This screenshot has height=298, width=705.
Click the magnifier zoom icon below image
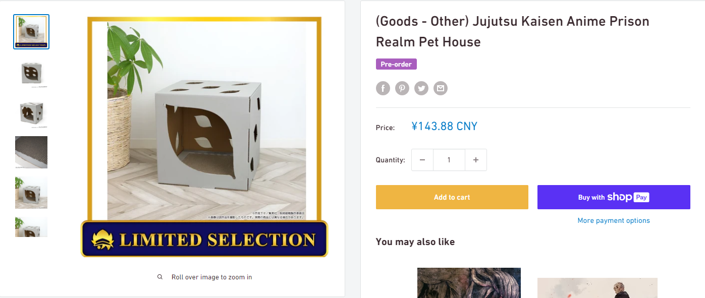click(x=160, y=277)
